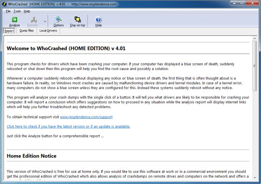Click the scrollbar up arrow
The height and width of the screenshot is (184, 261).
(x=255, y=39)
